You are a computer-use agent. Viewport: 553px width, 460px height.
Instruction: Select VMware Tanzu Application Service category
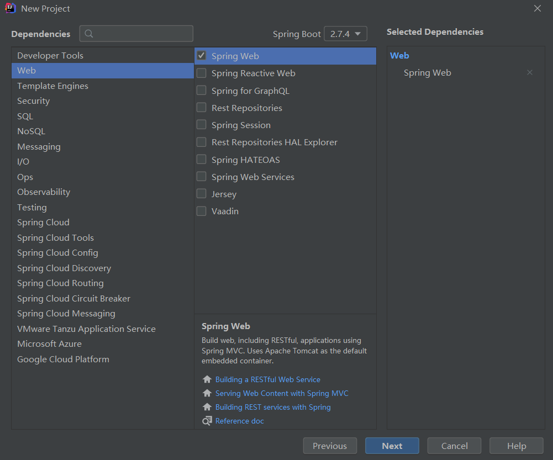click(x=103, y=329)
